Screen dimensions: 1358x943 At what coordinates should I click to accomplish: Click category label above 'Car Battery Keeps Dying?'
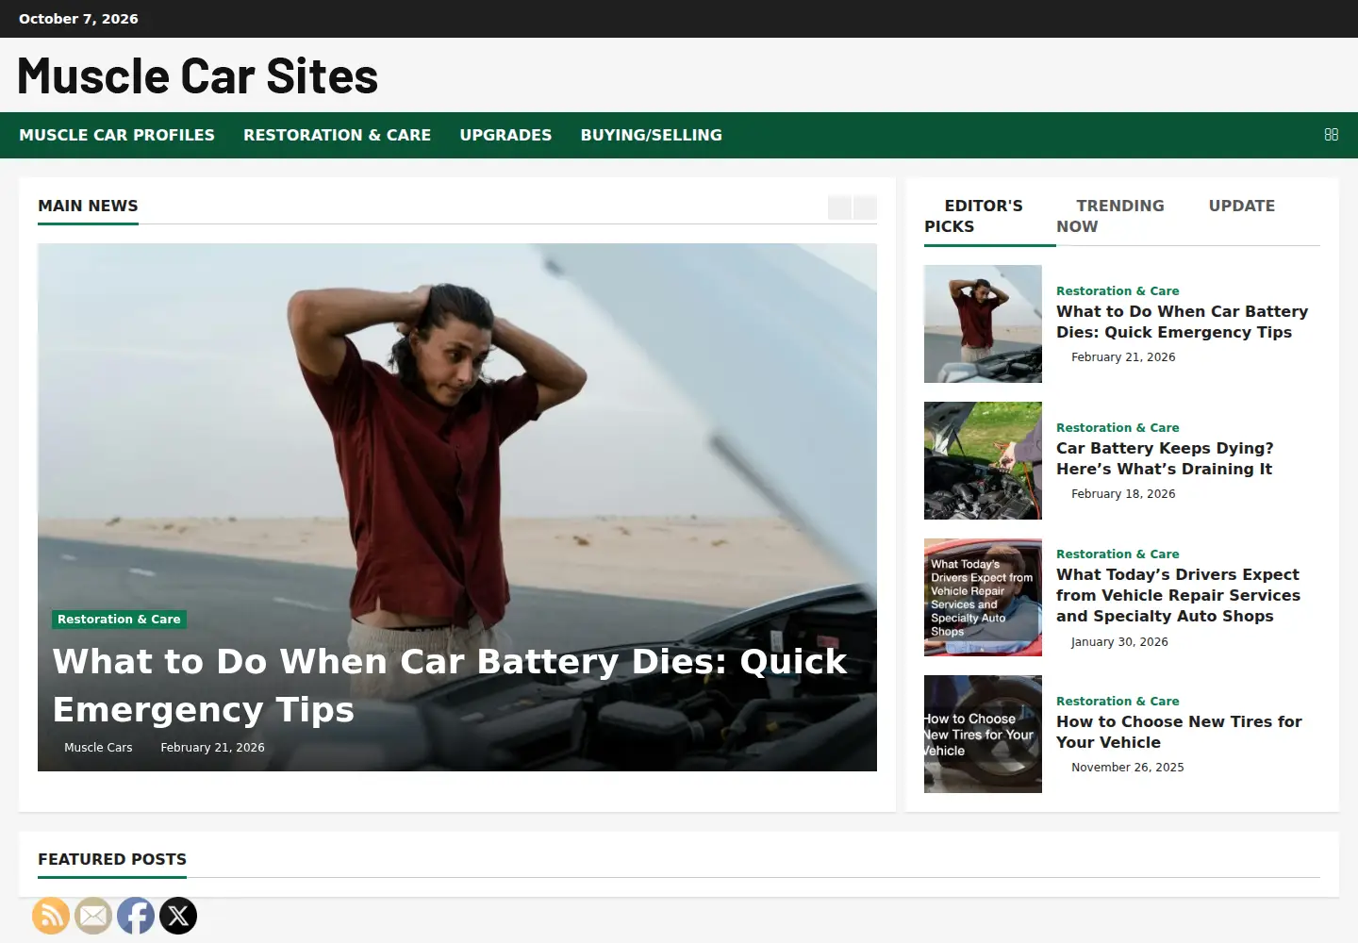tap(1118, 428)
